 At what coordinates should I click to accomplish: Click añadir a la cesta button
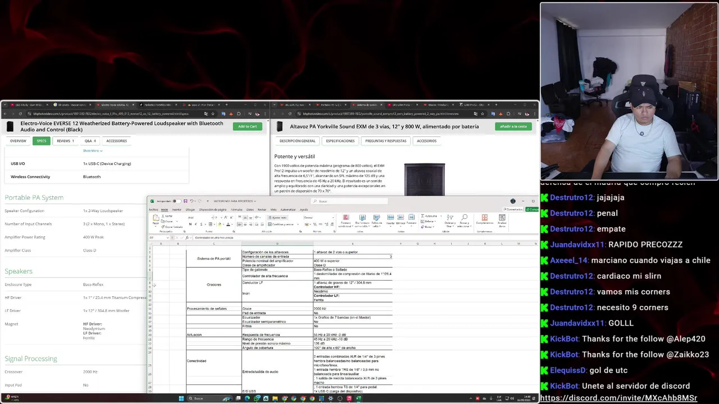(513, 126)
